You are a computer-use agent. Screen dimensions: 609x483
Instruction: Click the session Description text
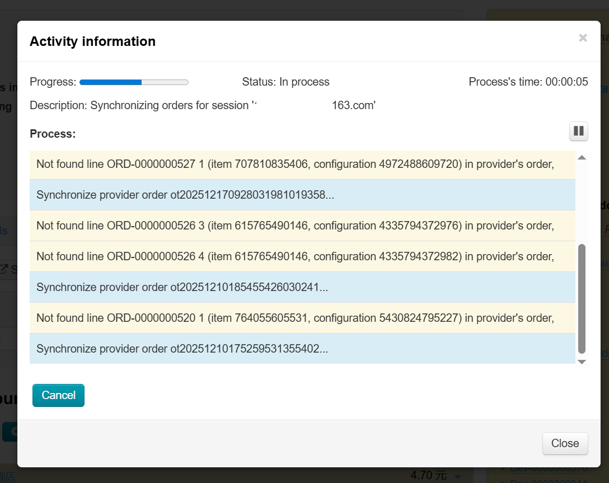point(202,106)
